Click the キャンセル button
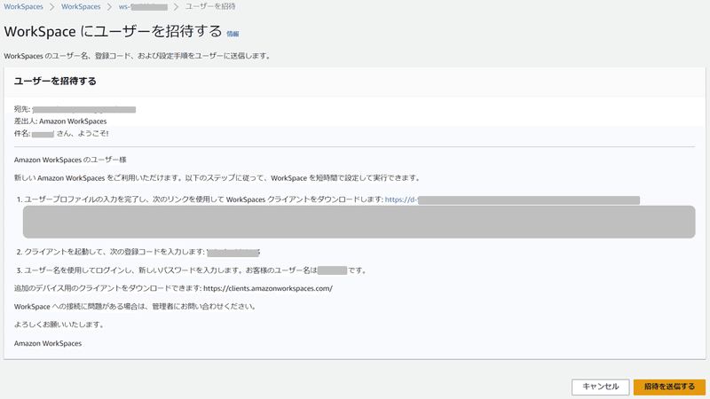Image resolution: width=710 pixels, height=399 pixels. pos(601,387)
